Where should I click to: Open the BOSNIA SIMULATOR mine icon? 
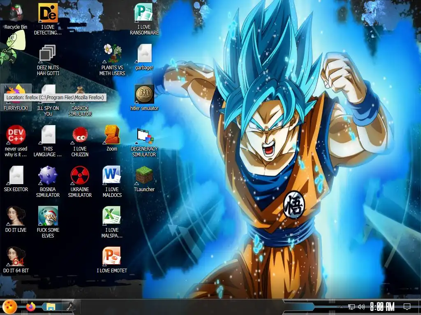48,175
